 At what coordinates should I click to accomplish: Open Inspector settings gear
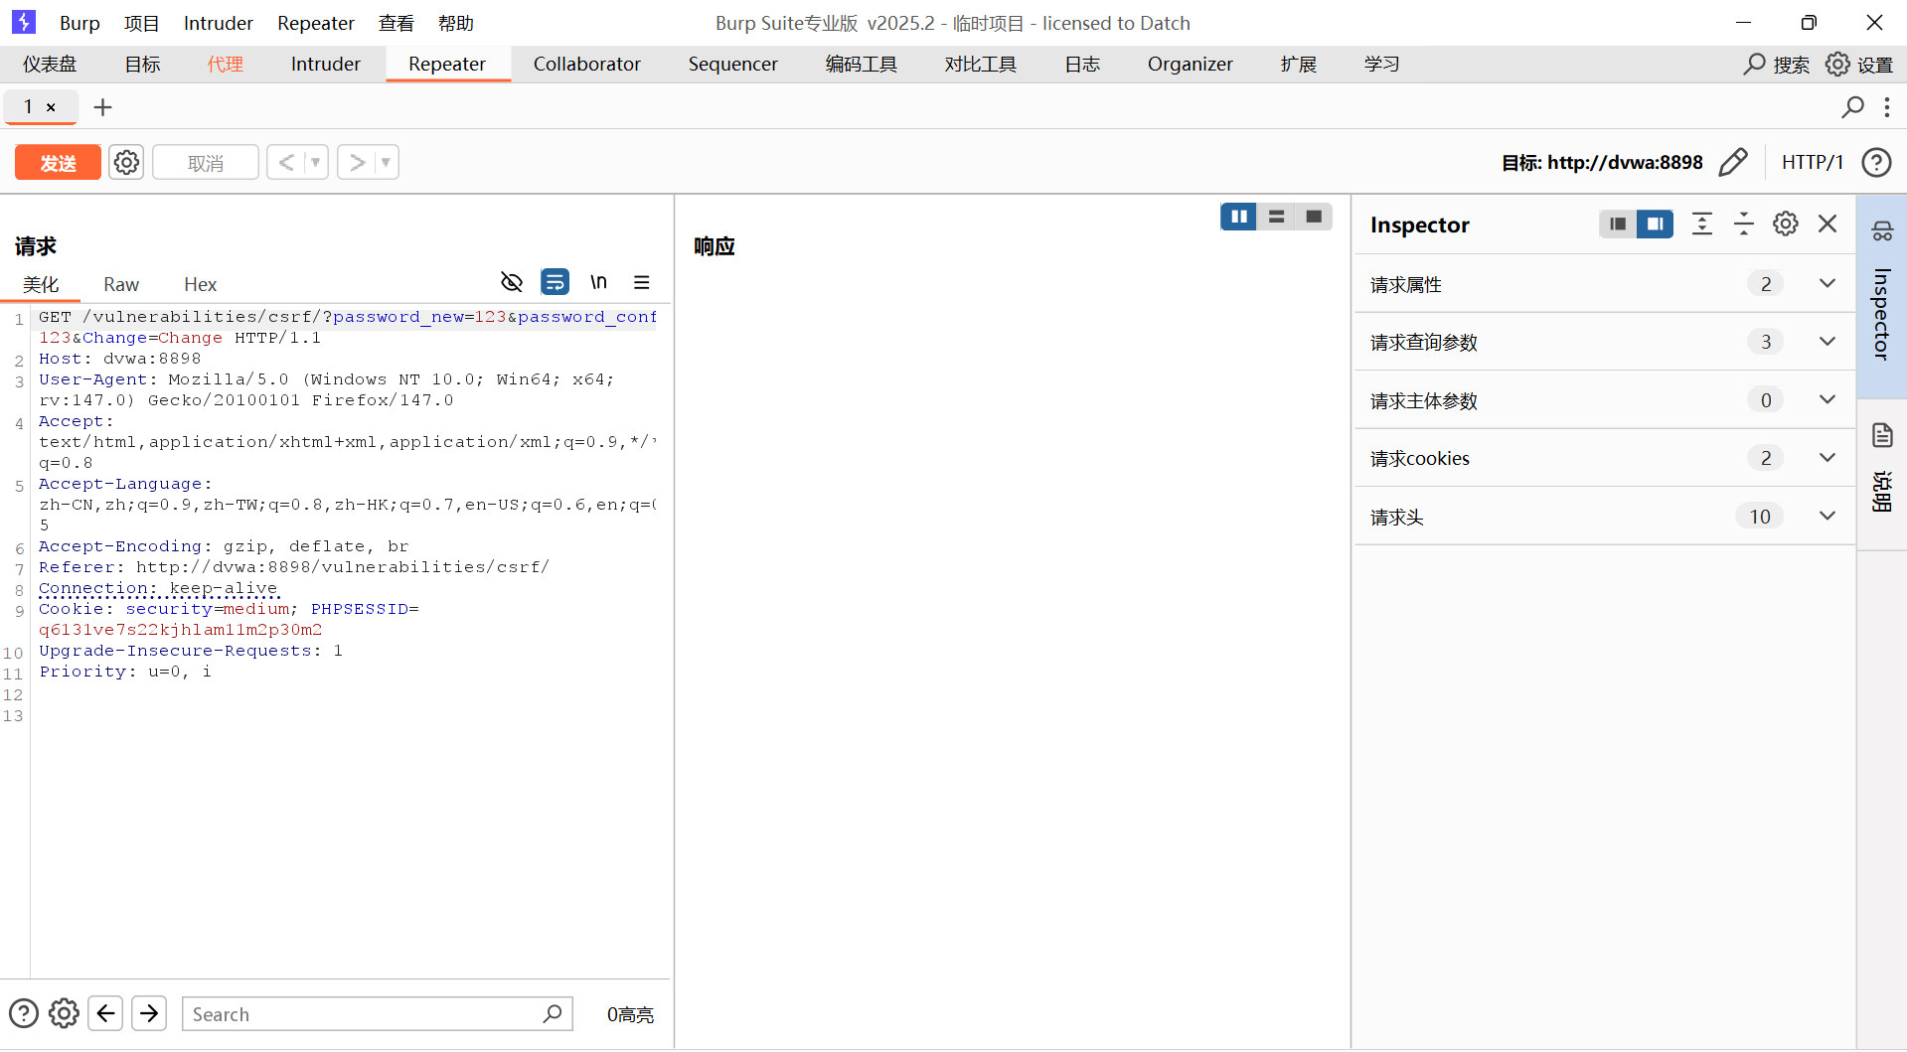click(1786, 224)
